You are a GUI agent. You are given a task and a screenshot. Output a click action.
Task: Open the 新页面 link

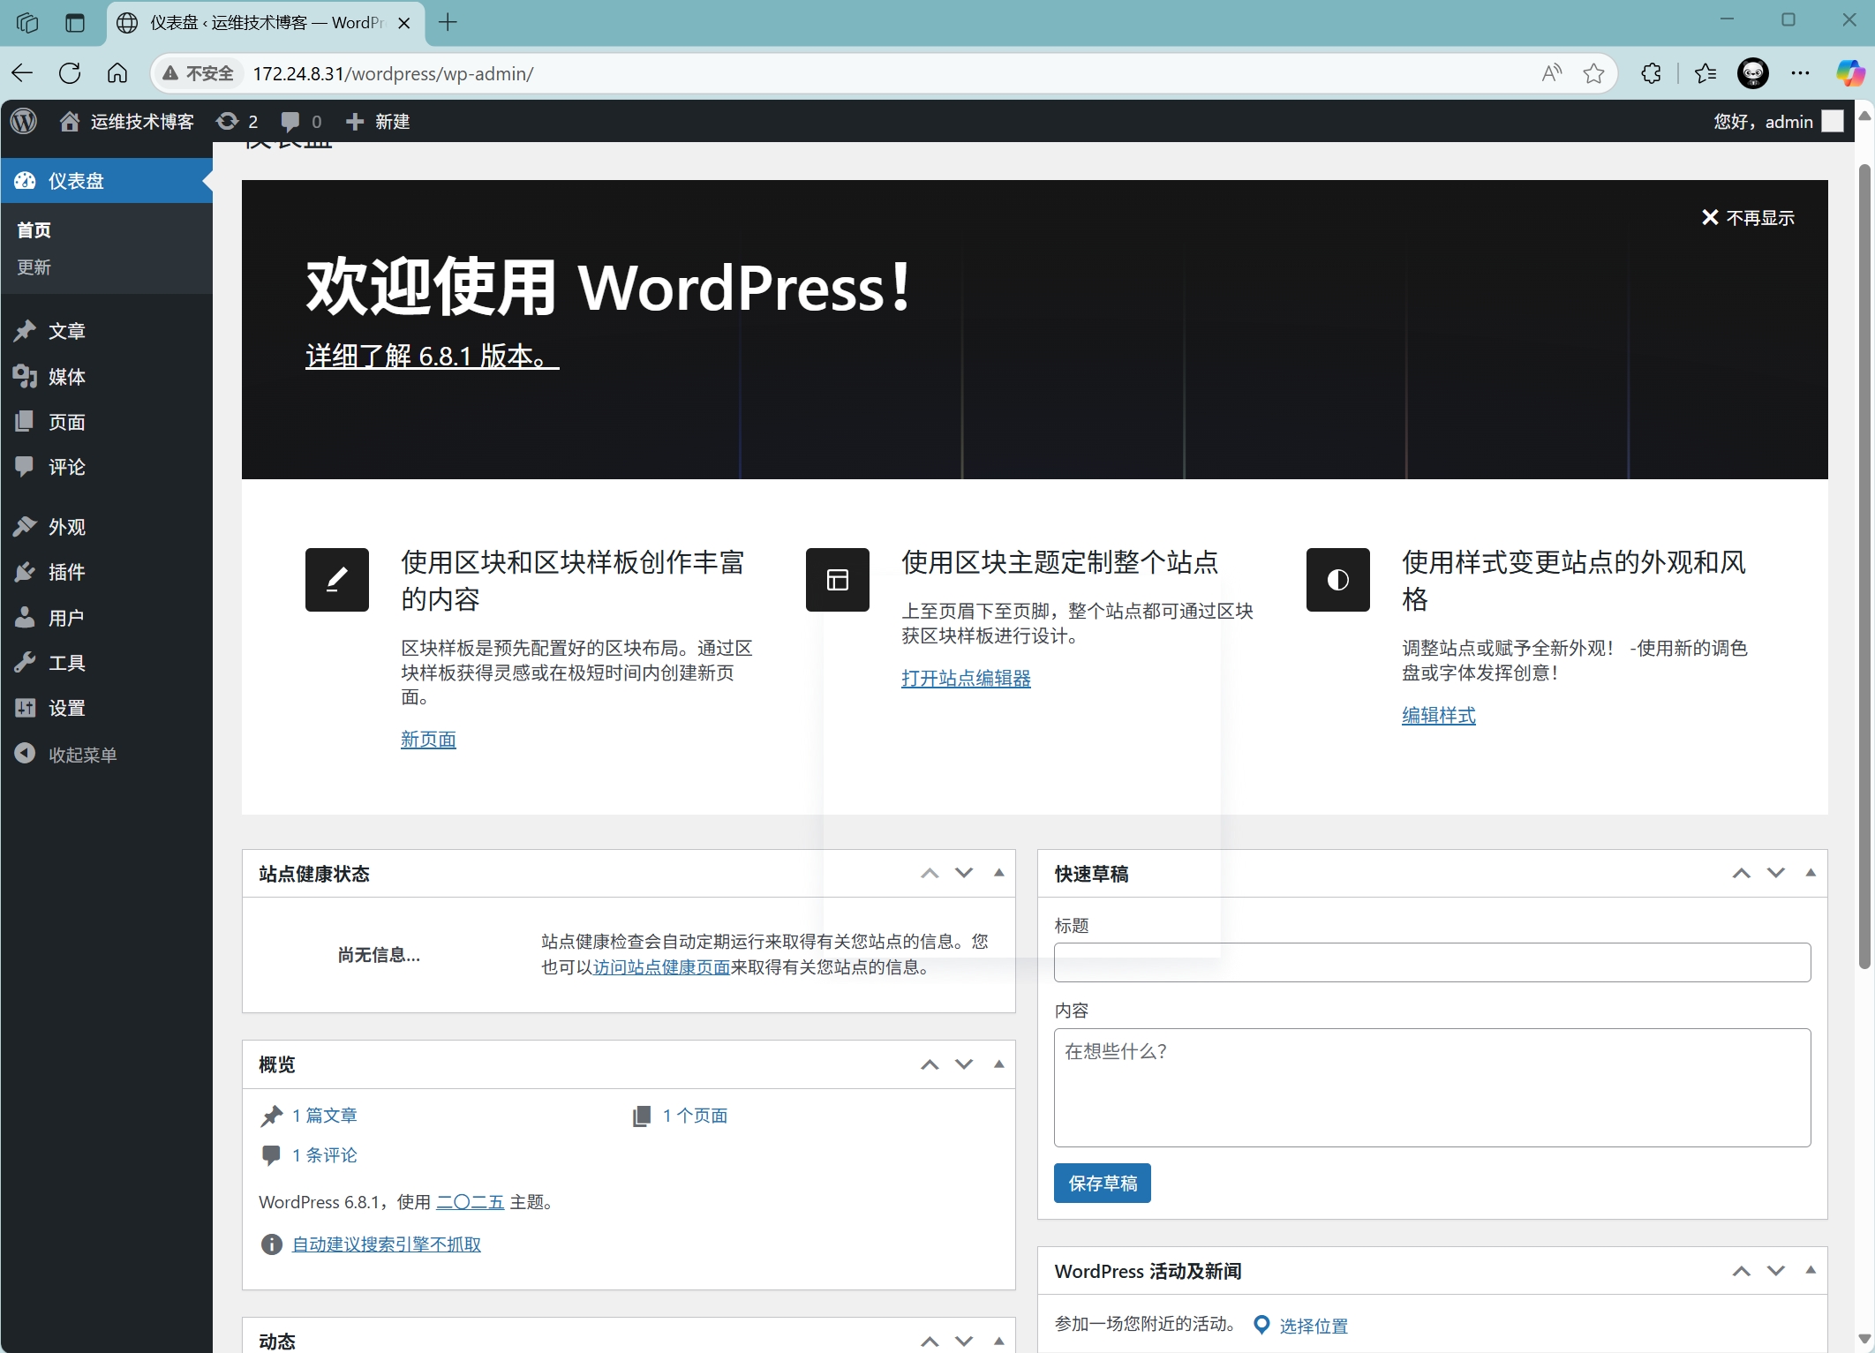pyautogui.click(x=428, y=739)
